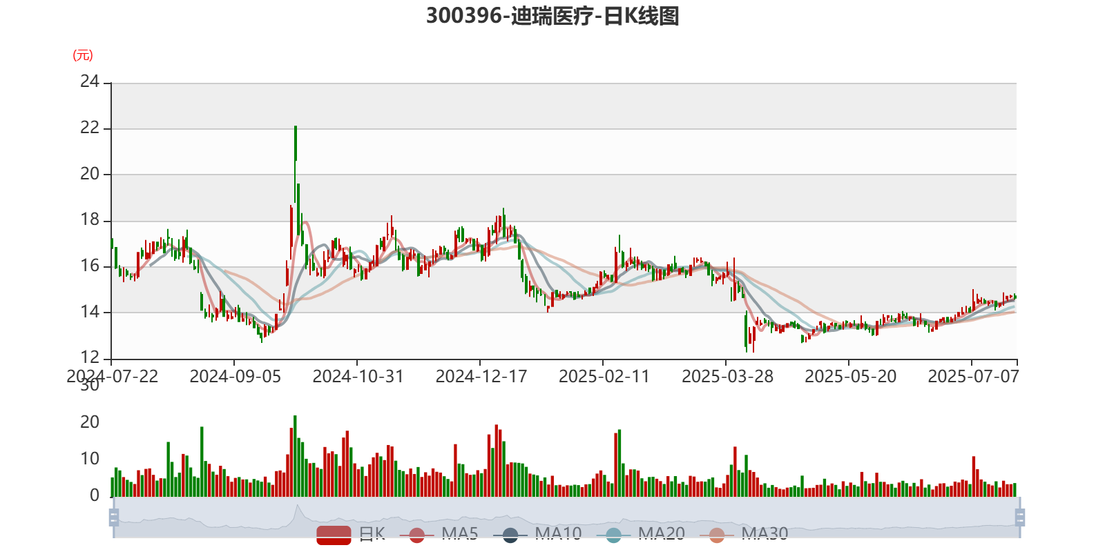Click the 2025-05-20 date axis label
This screenshot has width=1105, height=552.
tap(850, 377)
